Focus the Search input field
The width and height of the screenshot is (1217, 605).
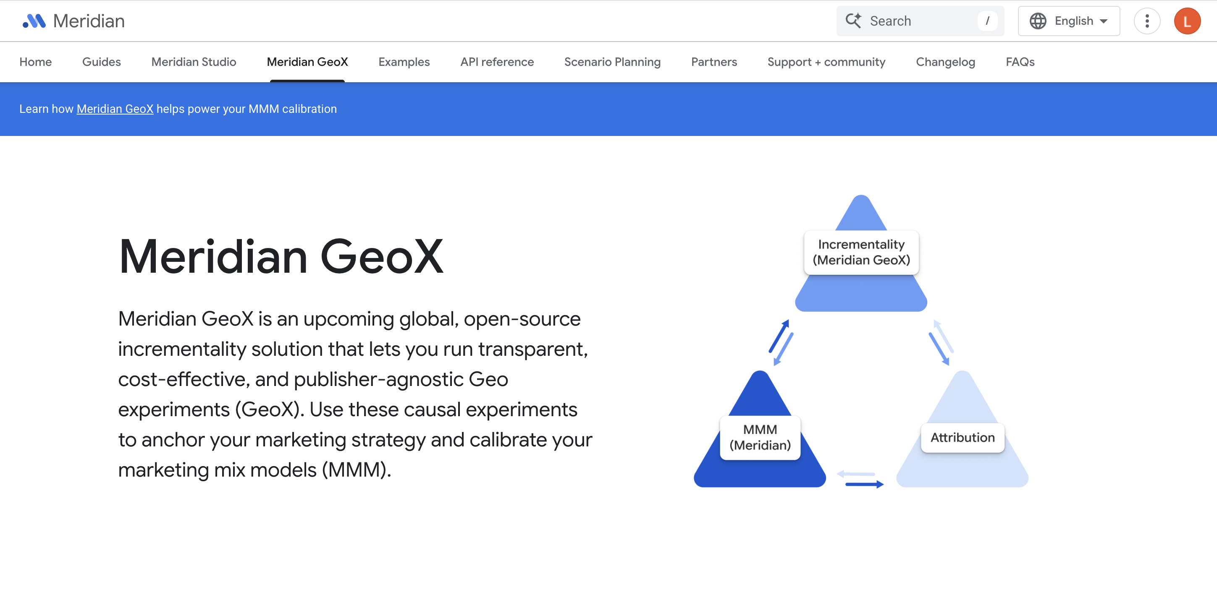[920, 21]
